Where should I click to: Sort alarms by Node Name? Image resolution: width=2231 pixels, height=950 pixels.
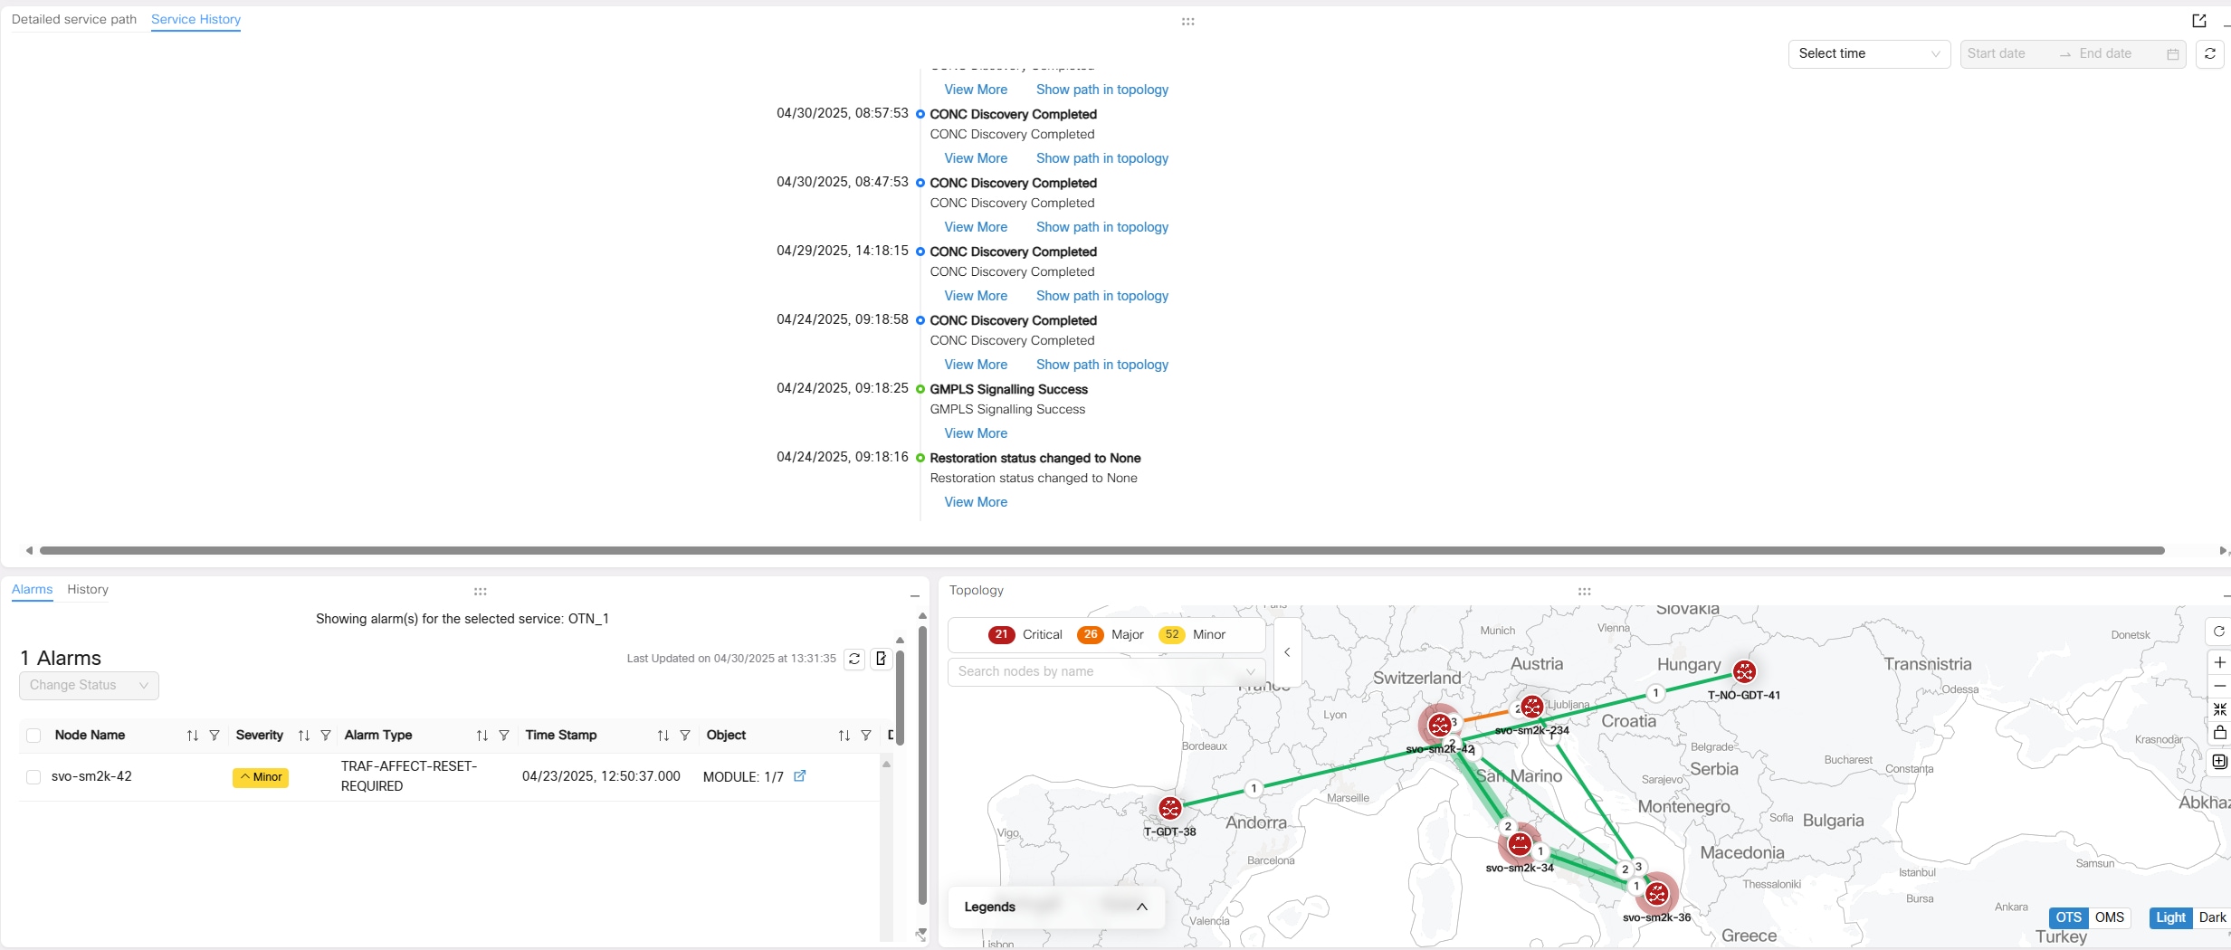[193, 736]
